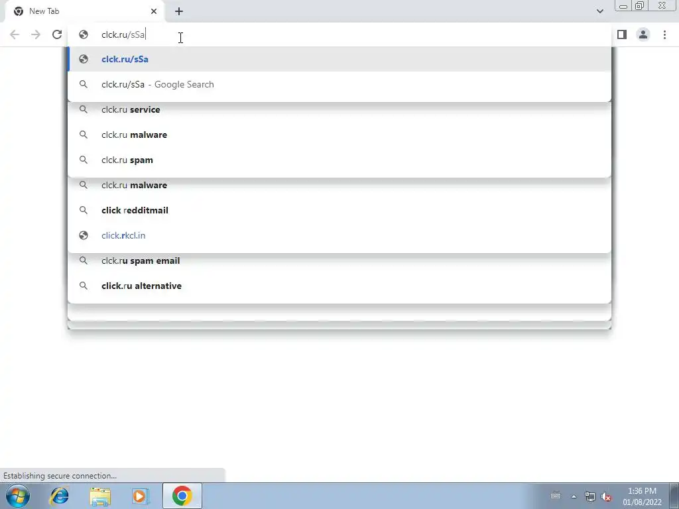Open the side panel icon
Viewport: 679px width, 509px height.
622,34
